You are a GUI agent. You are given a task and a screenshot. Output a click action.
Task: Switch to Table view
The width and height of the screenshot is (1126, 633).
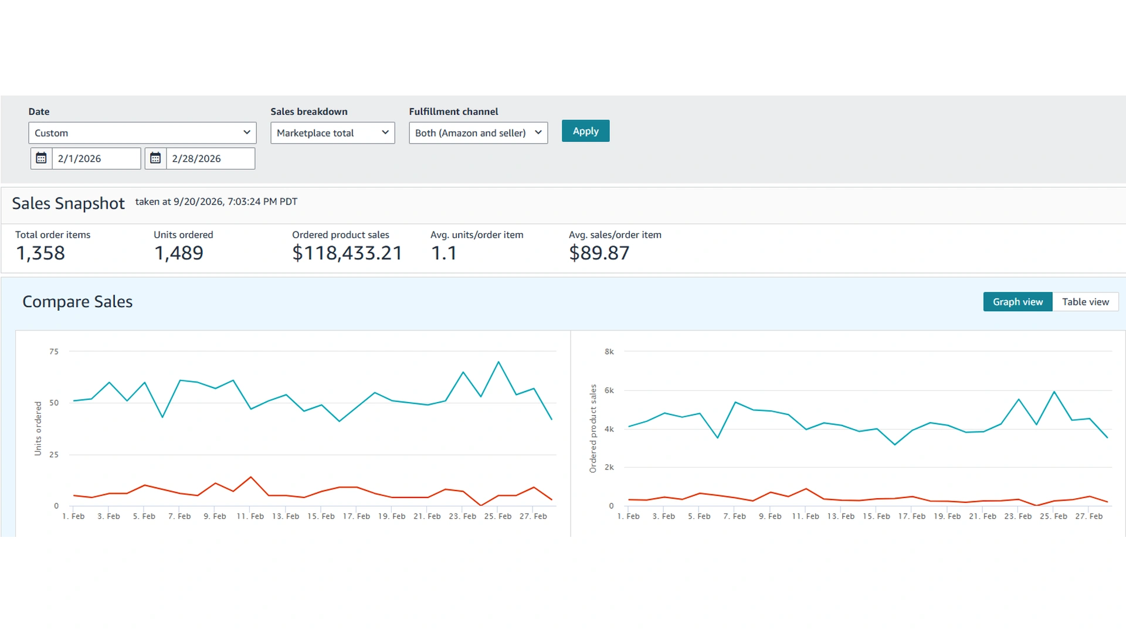tap(1086, 302)
